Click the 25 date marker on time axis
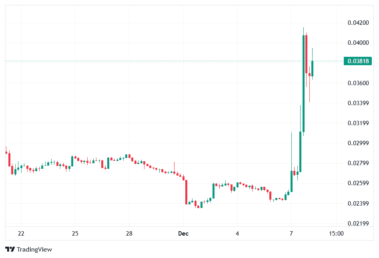Image resolution: width=379 pixels, height=258 pixels. point(75,234)
